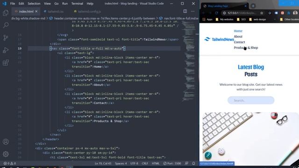299x168 pixels.
Task: Click the feedback icon in status bar
Action: coord(186,163)
